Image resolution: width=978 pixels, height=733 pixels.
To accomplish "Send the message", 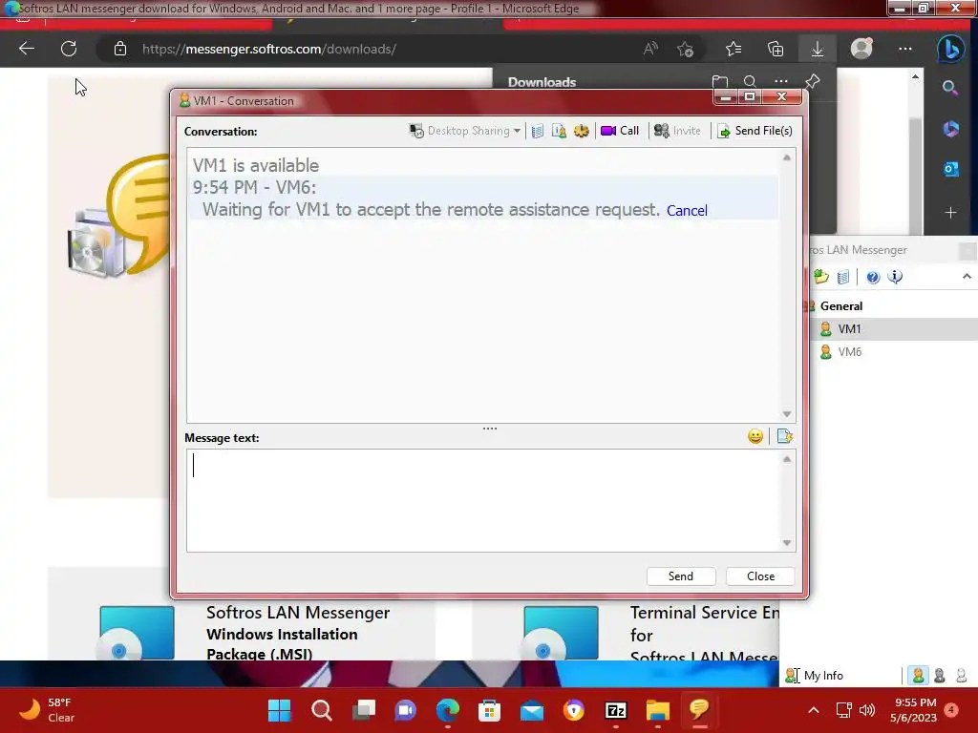I will point(680,576).
